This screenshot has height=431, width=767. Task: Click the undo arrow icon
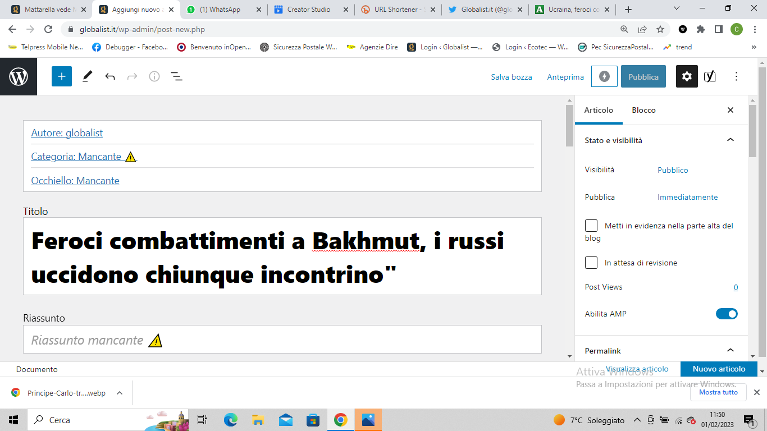click(110, 76)
